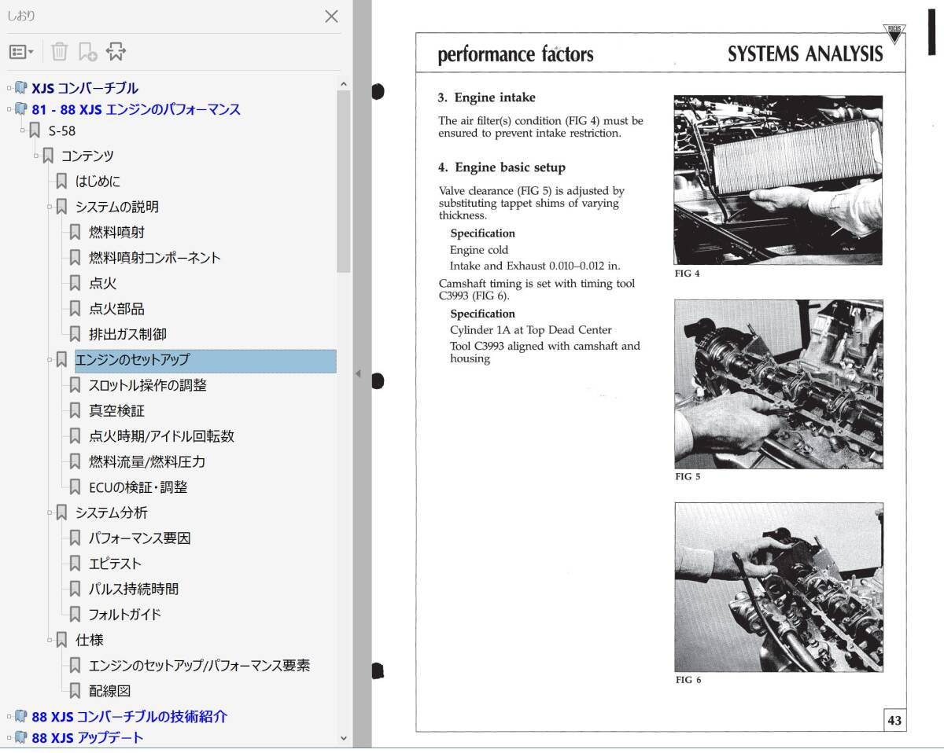Open the パフォーマンス要因 bookmark
The image size is (944, 753).
(x=140, y=538)
